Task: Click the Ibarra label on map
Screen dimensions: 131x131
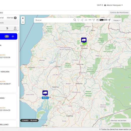Action: pyautogui.click(x=93, y=30)
